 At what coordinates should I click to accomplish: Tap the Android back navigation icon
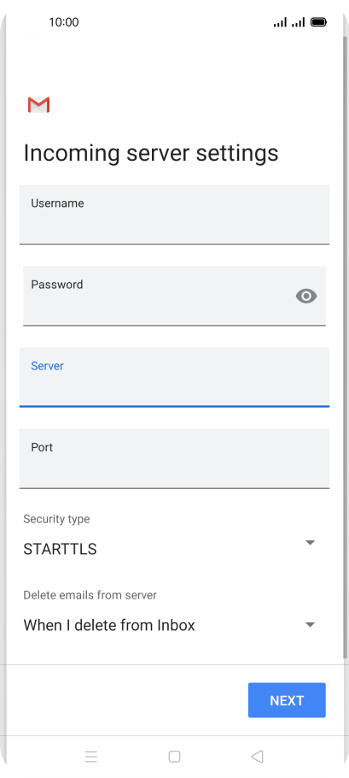[x=257, y=756]
